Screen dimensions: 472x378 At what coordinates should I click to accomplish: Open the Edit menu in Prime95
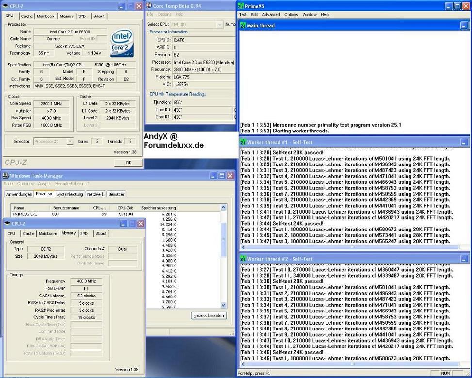tap(254, 15)
